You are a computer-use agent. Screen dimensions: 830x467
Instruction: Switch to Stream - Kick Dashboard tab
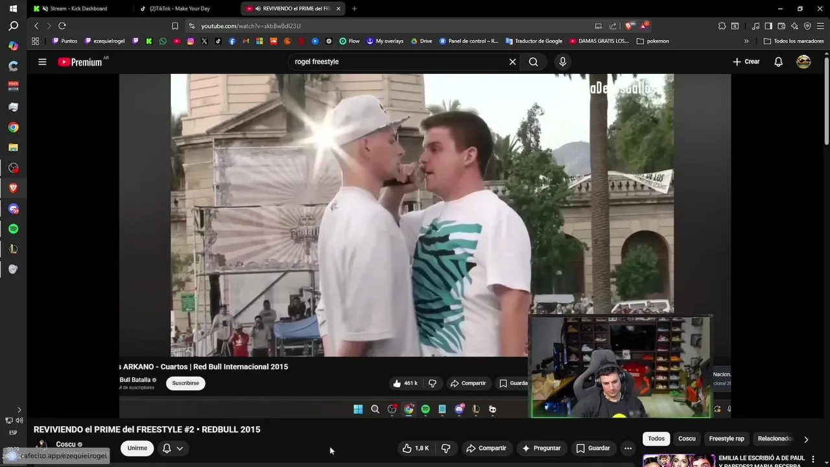tap(77, 8)
